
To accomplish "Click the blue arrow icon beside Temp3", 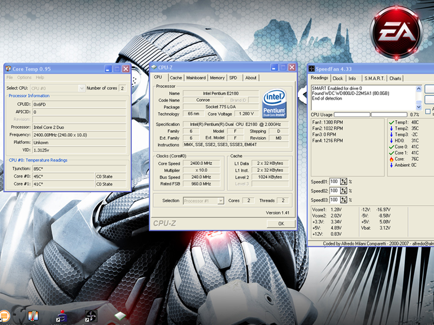I will (391, 134).
